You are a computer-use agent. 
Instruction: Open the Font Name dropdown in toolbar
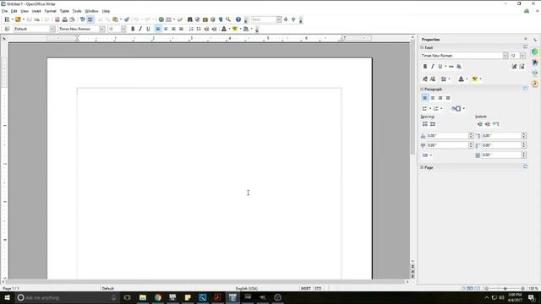[x=102, y=29]
